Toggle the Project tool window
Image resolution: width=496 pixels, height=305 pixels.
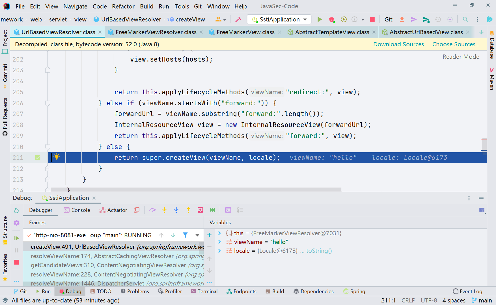[x=5, y=42]
